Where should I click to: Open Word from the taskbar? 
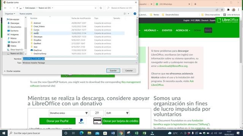(x=113, y=133)
